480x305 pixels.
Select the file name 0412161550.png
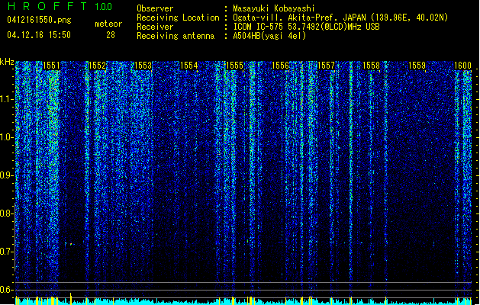coord(39,20)
